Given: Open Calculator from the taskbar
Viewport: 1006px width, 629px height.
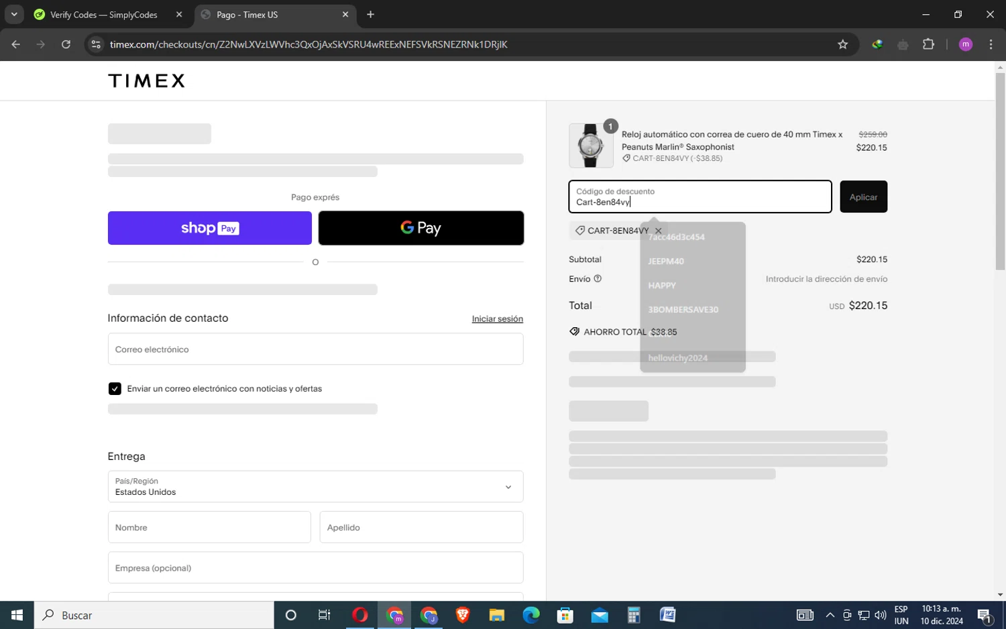Looking at the screenshot, I should [x=634, y=615].
